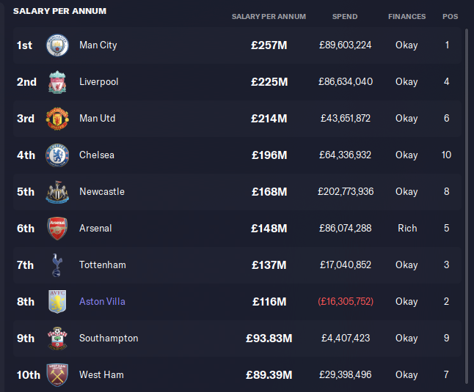Screen dimensions: 474x392
Task: Click the vertical scrollbar on the right
Action: click(467, 205)
